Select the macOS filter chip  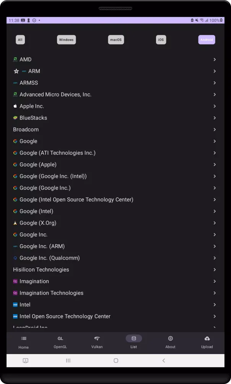coord(116,40)
